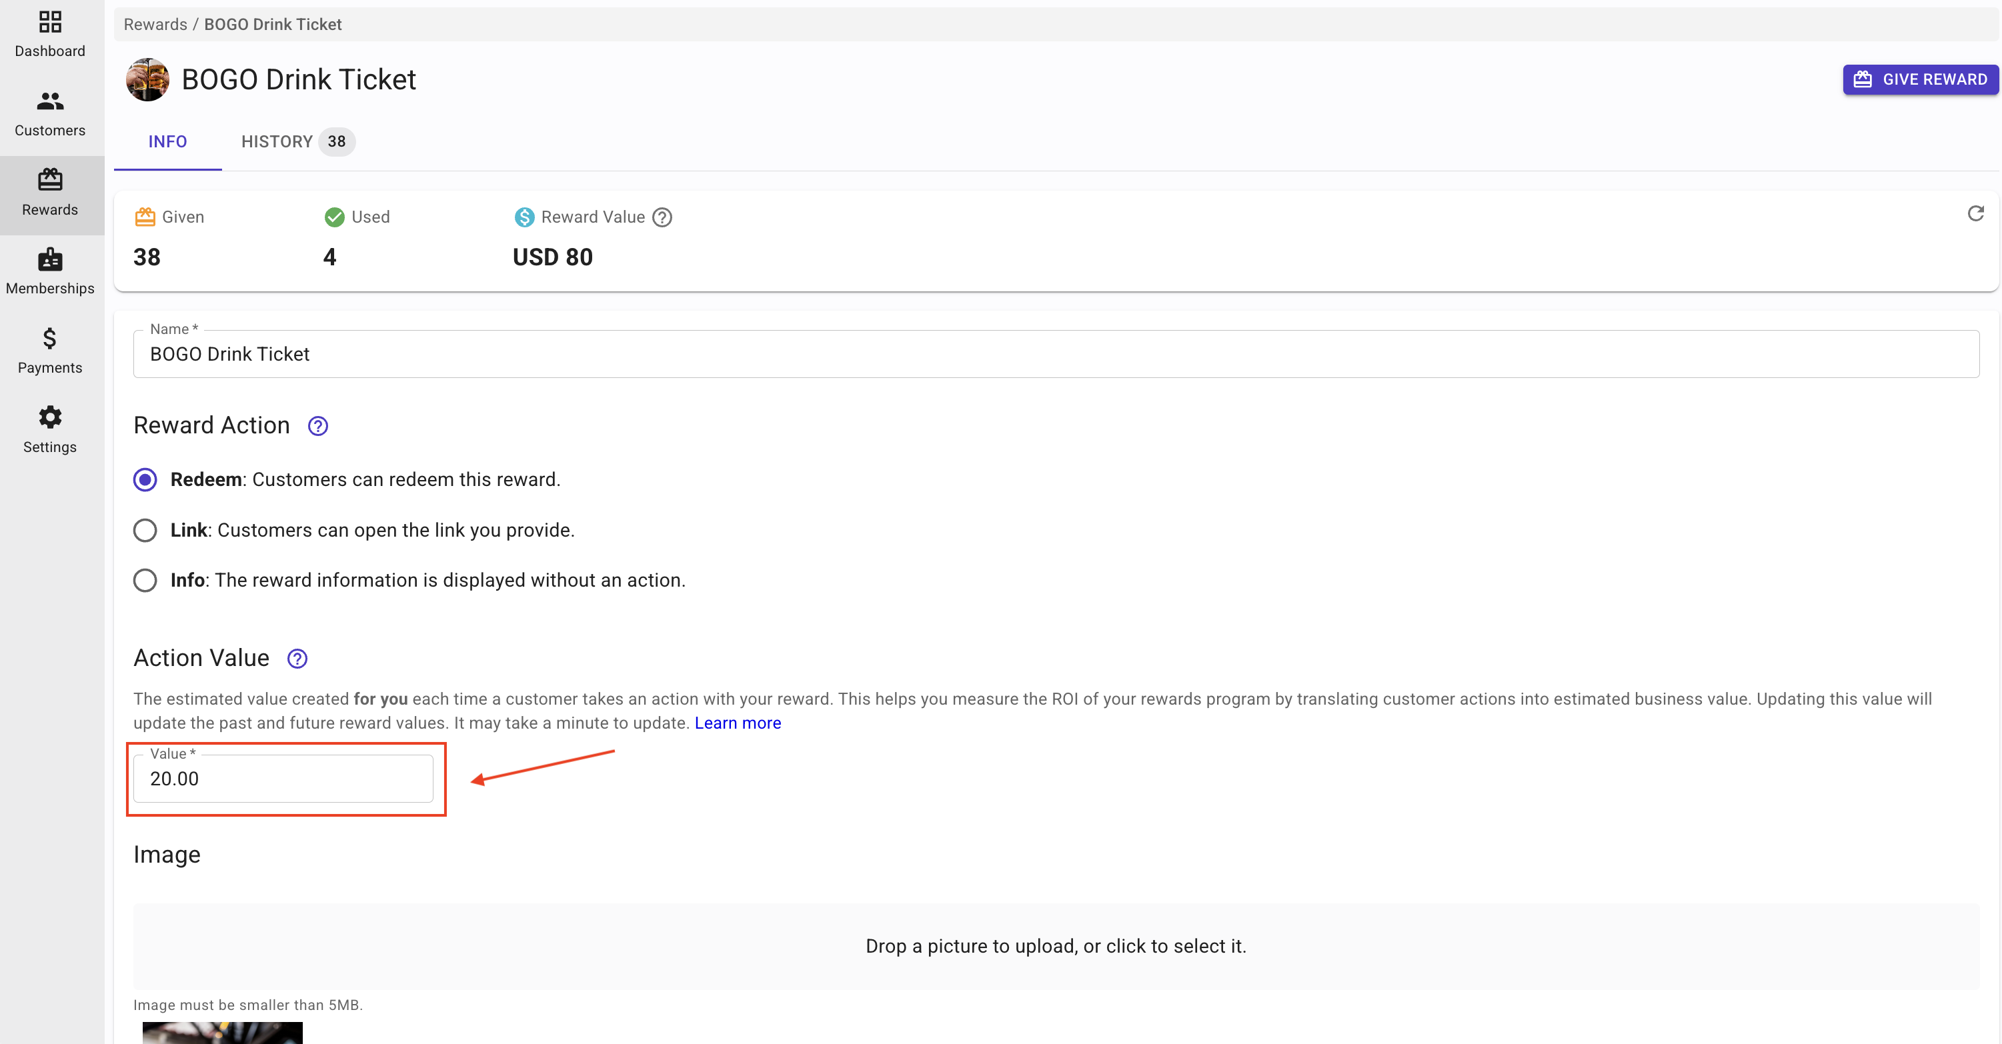Open the Action Value help icon
Viewport: 2002px width, 1044px height.
coord(297,659)
